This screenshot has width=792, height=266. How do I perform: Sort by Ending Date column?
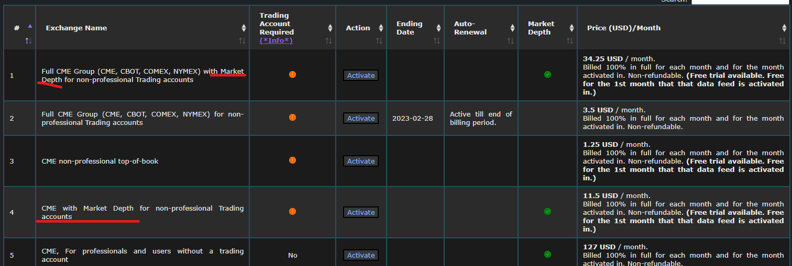[415, 28]
